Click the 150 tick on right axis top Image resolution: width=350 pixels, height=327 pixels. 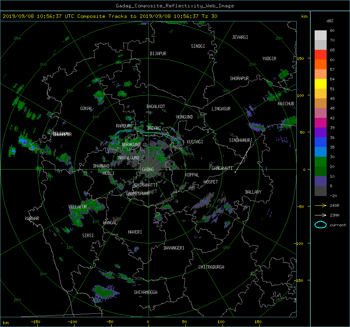(301, 58)
